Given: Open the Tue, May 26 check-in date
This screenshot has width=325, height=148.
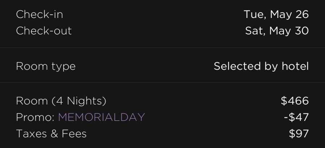Looking at the screenshot, I should point(276,14).
